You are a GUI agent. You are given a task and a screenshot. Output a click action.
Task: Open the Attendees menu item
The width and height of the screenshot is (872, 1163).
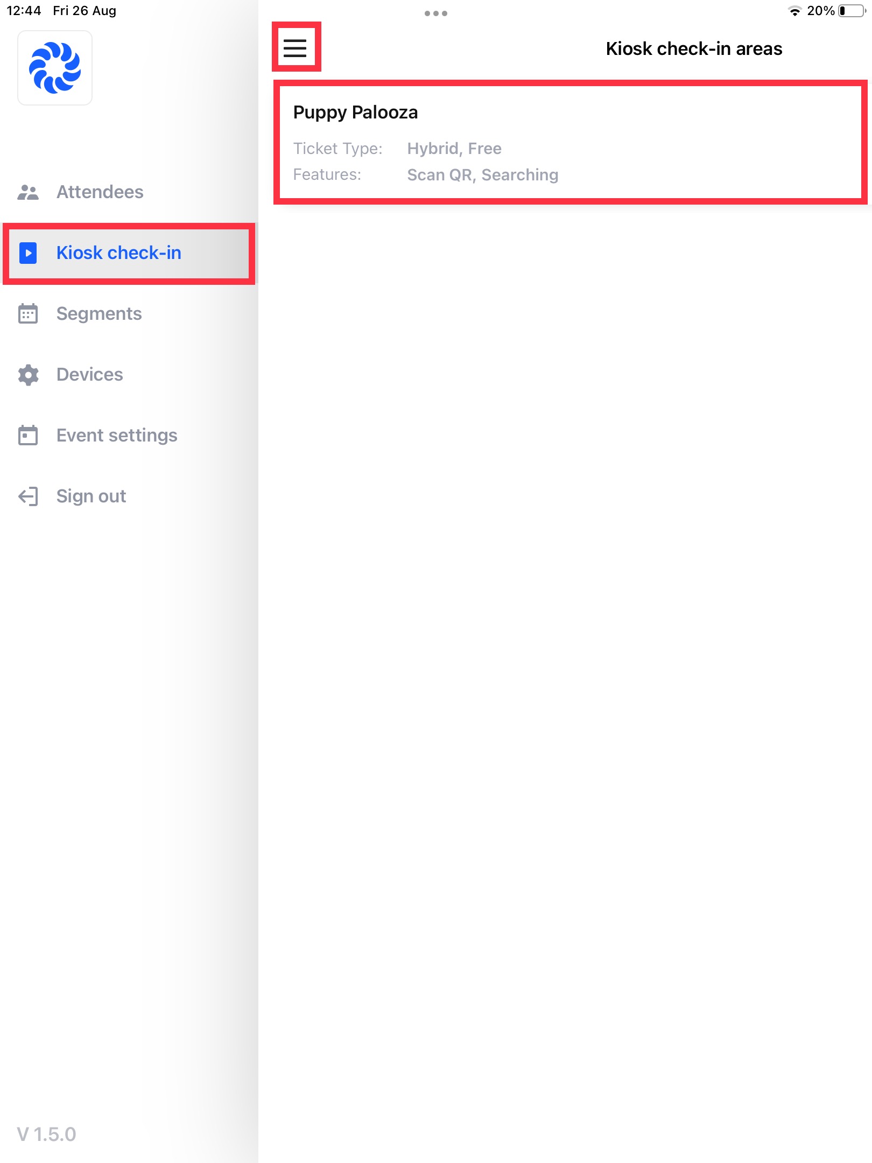[129, 192]
